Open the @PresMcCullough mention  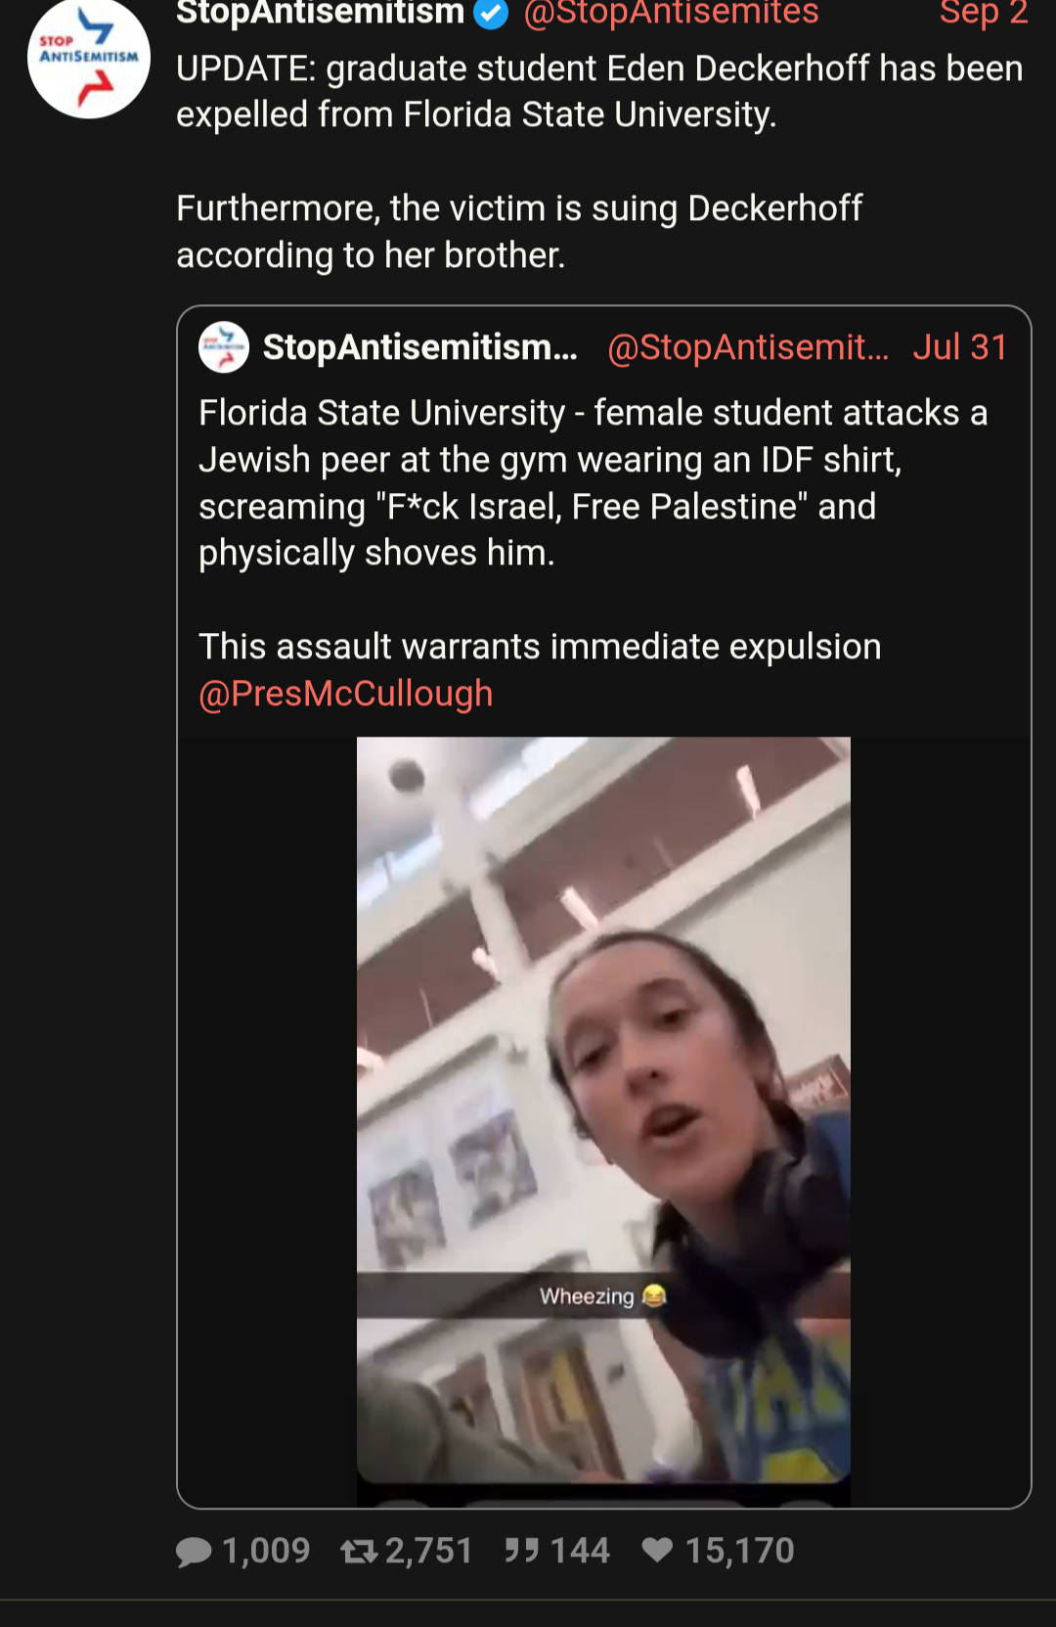(x=345, y=694)
